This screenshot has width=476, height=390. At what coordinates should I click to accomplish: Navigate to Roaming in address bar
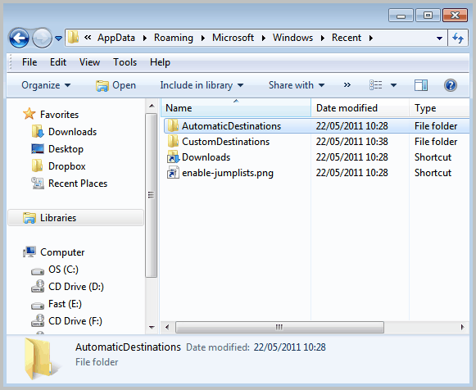pyautogui.click(x=174, y=38)
